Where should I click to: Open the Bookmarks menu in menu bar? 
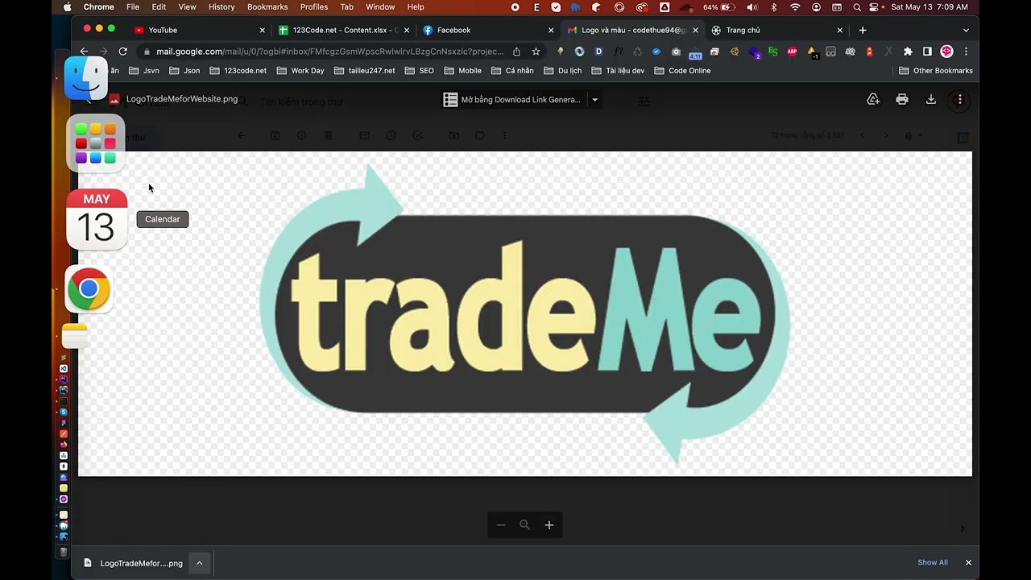point(267,6)
